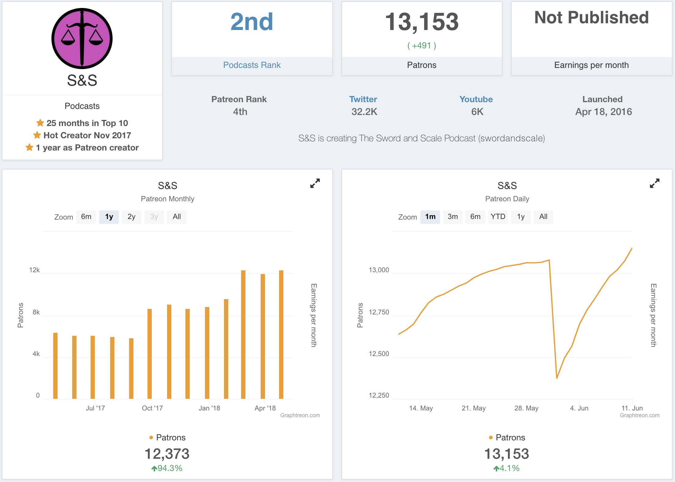The width and height of the screenshot is (675, 482).
Task: Expand the Patreon Daily chart fullscreen
Action: click(654, 183)
